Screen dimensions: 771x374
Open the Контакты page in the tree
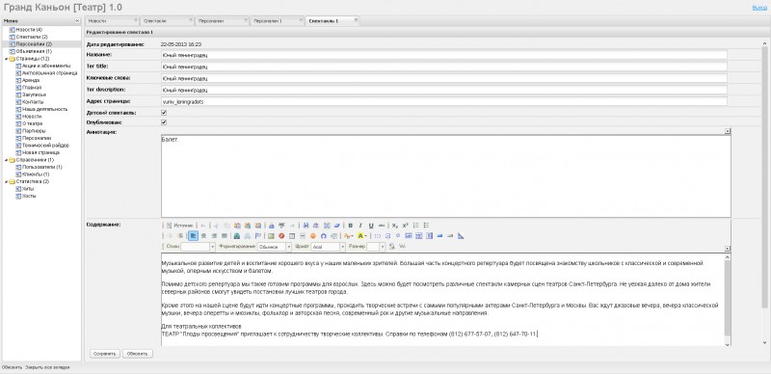pyautogui.click(x=33, y=102)
